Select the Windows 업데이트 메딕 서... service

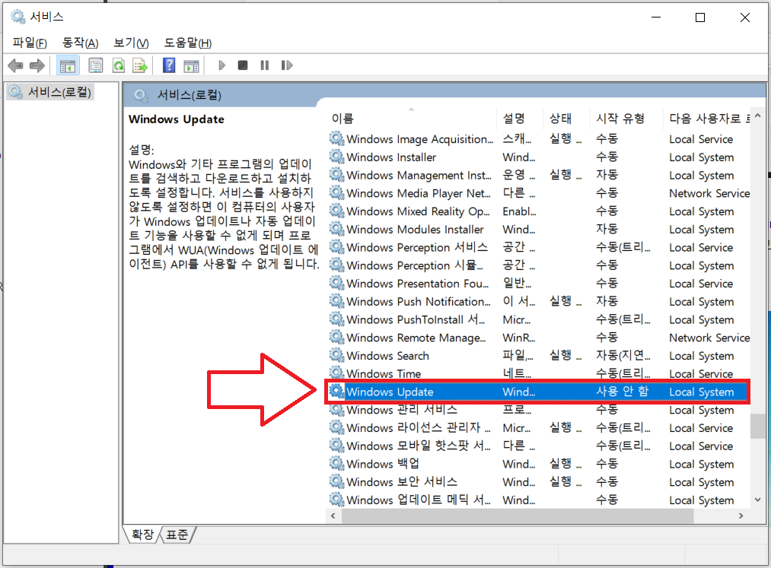tap(538, 500)
